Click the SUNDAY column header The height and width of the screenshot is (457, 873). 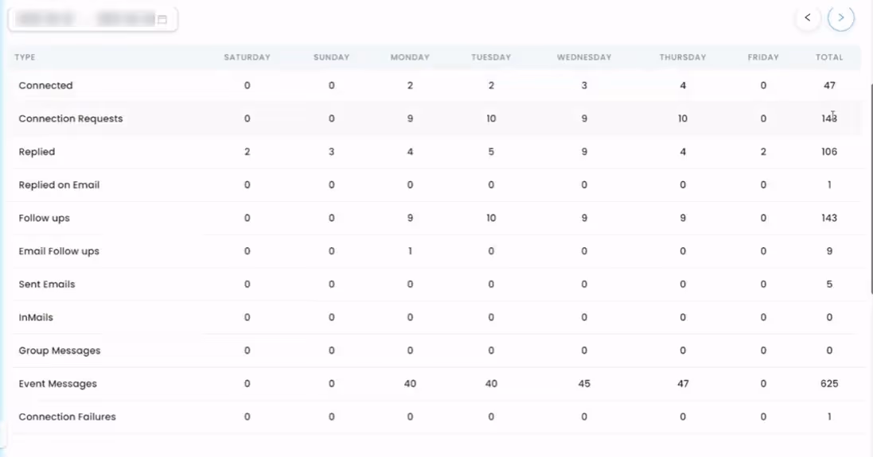(331, 57)
